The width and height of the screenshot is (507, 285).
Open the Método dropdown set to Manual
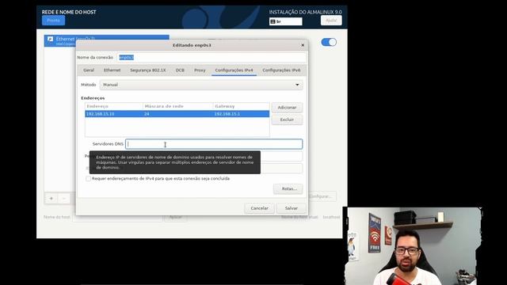pyautogui.click(x=201, y=85)
